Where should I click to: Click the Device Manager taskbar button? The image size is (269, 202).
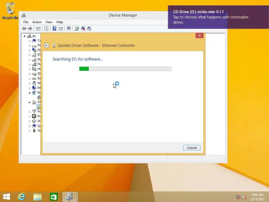[70, 197]
